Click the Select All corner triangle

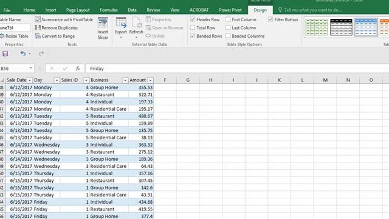pos(2,80)
